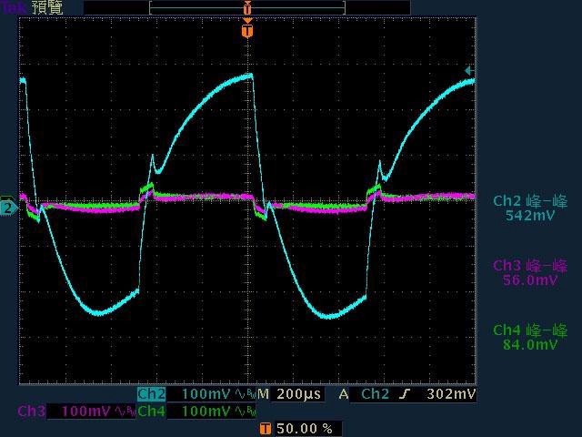The image size is (582, 437).
Task: Click the Ch4 bandwidth limit coupling icon
Action: (x=243, y=412)
